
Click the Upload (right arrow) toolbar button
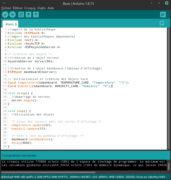tap(13, 15)
